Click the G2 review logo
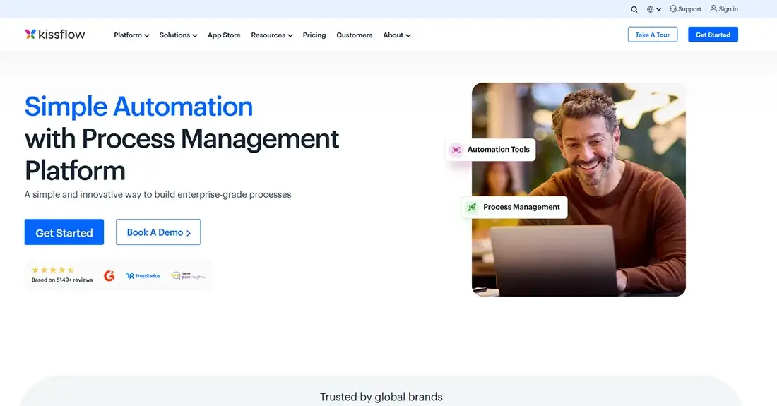This screenshot has width=777, height=406. click(x=109, y=276)
